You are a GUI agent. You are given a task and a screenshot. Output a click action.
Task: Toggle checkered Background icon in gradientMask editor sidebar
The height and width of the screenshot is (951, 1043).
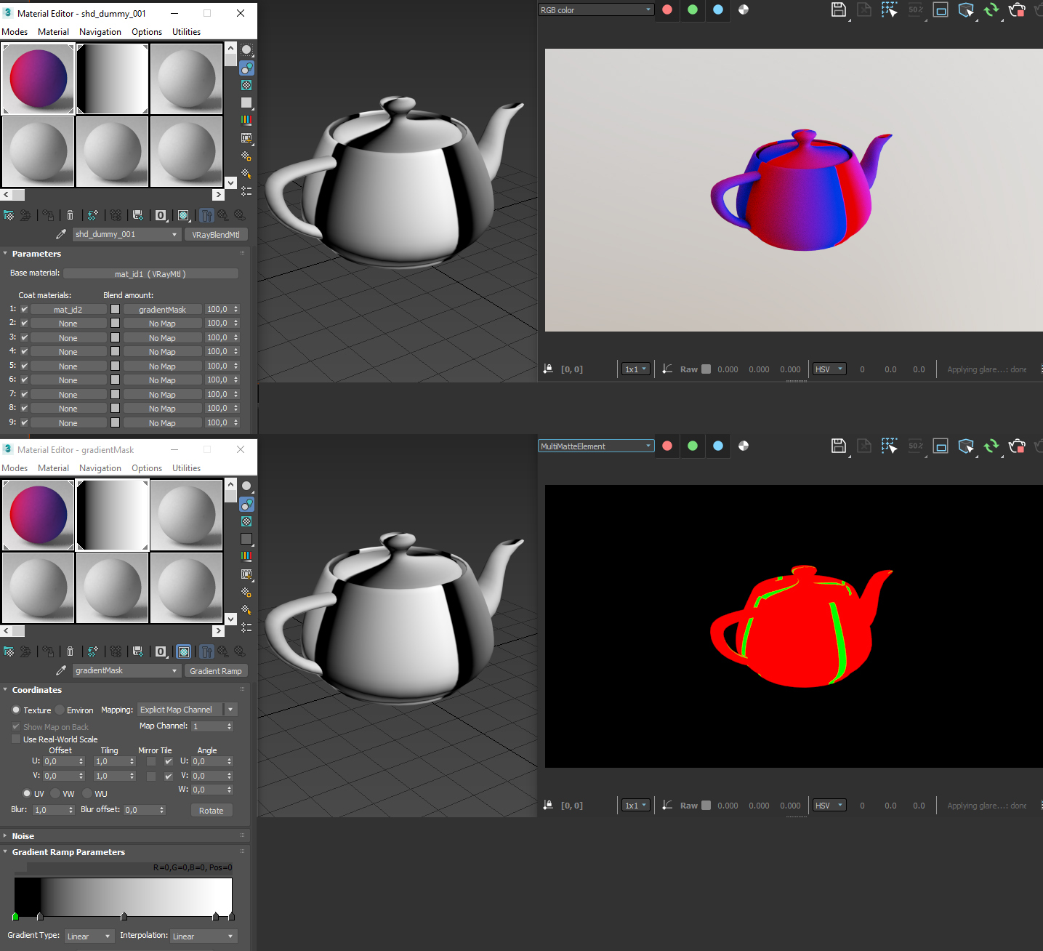[x=246, y=521]
